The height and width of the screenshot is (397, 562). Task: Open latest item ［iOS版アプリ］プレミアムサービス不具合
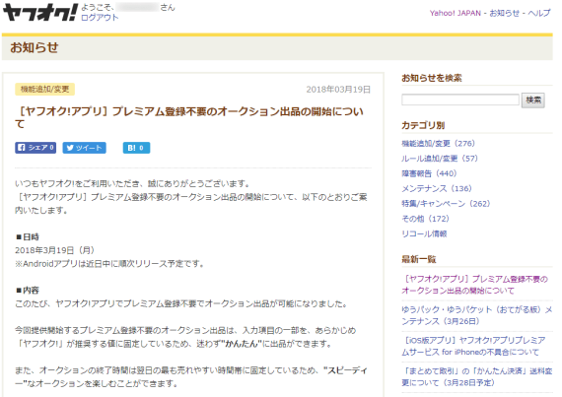(473, 346)
